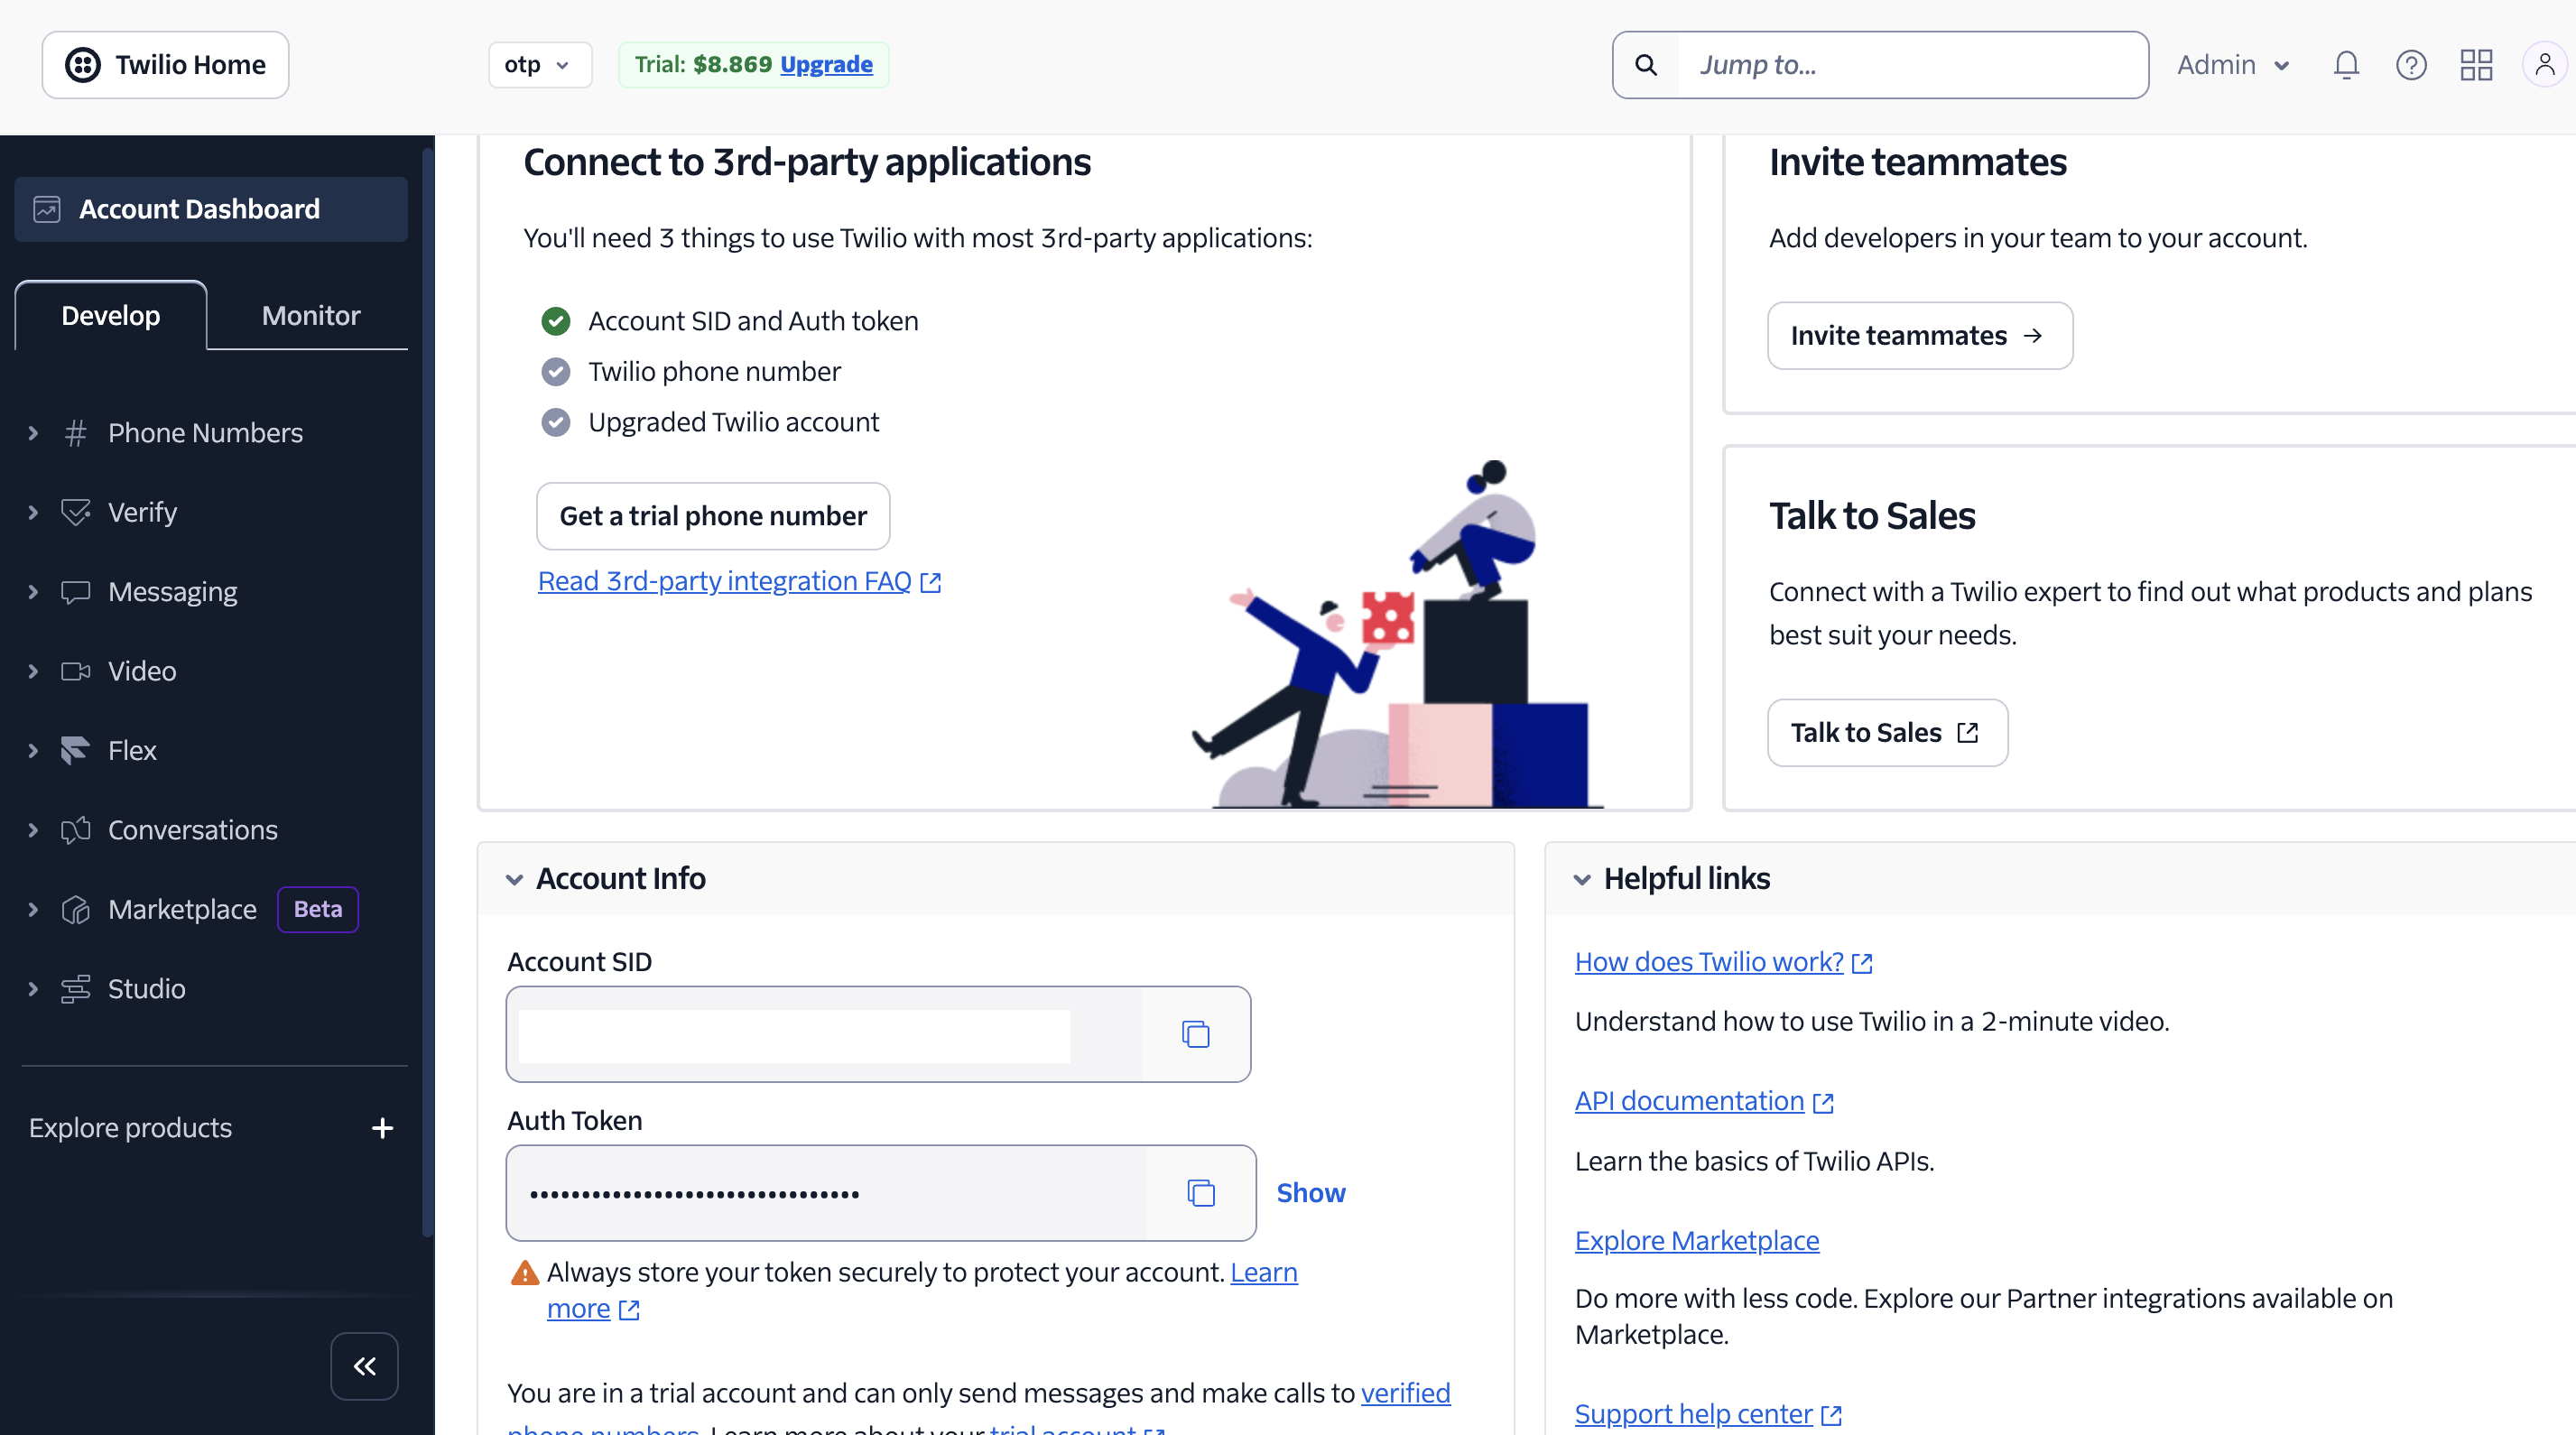Click the Talk to Sales button

pyautogui.click(x=1887, y=733)
